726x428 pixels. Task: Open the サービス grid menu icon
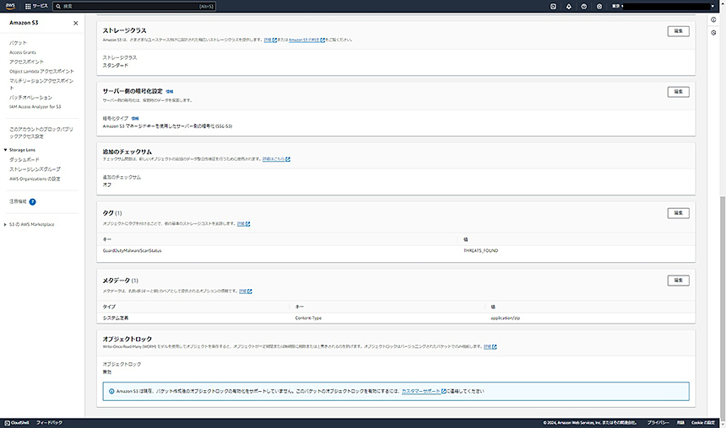28,6
